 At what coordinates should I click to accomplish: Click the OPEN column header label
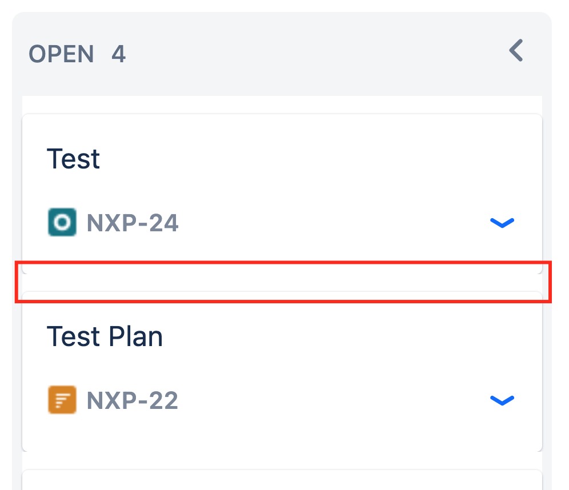(x=61, y=54)
